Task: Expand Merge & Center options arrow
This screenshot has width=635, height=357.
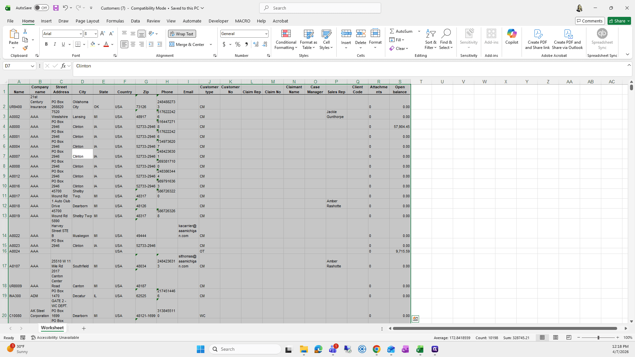Action: [x=211, y=44]
